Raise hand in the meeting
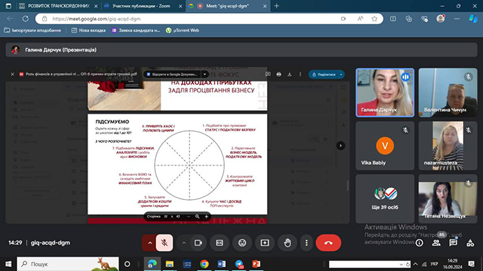This screenshot has width=483, height=271. pos(288,243)
